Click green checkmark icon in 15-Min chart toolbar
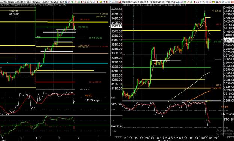This screenshot has width=234, height=141. click(185, 2)
